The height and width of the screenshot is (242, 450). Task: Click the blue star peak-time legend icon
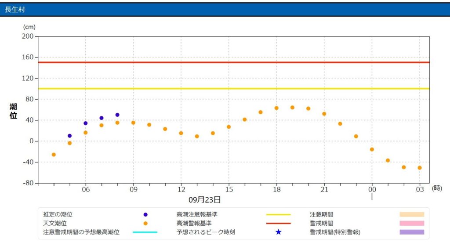click(x=278, y=232)
